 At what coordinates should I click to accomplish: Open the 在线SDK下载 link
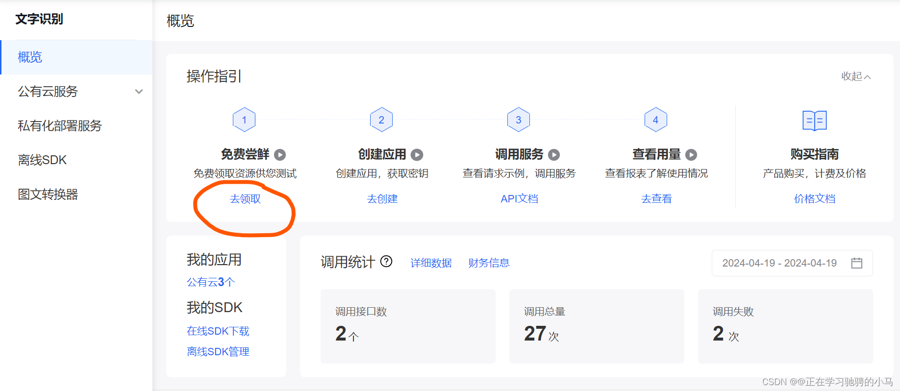click(x=218, y=331)
